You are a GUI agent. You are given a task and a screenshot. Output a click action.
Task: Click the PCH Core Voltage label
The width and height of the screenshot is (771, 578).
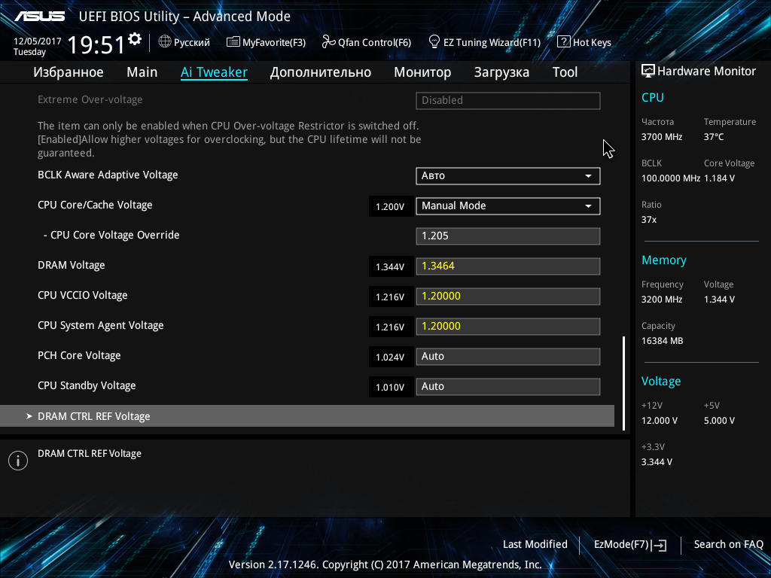[79, 355]
